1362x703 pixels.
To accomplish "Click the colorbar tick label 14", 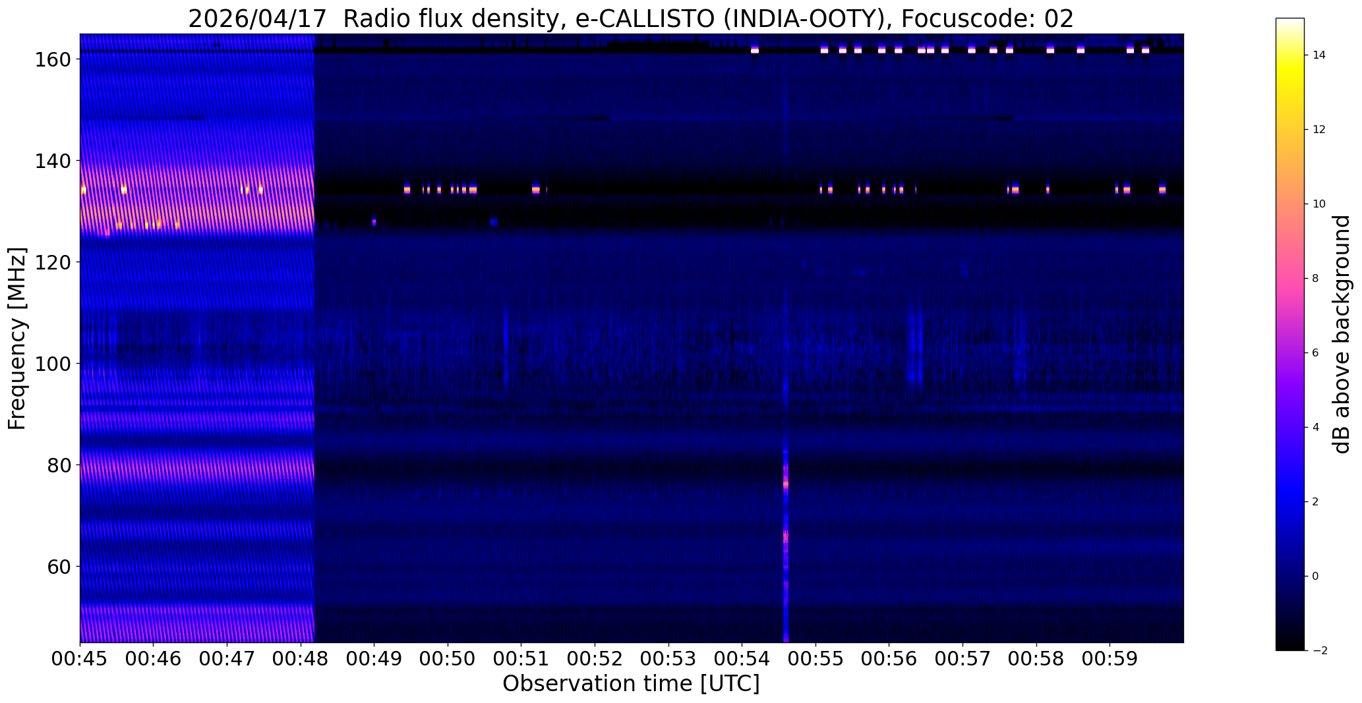I will pos(1319,55).
